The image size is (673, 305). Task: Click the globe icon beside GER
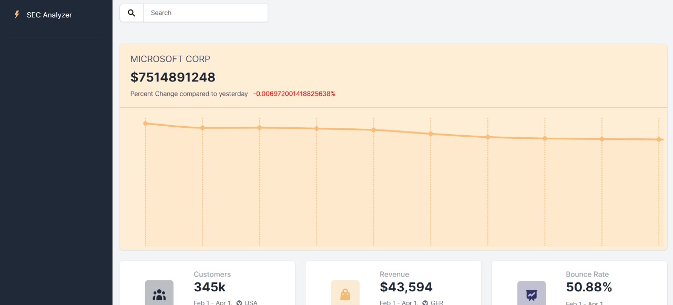tap(425, 303)
